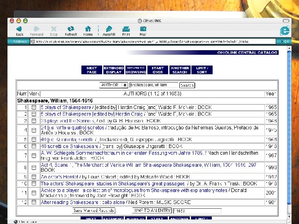Mark record 2 checkbox

click(34, 114)
